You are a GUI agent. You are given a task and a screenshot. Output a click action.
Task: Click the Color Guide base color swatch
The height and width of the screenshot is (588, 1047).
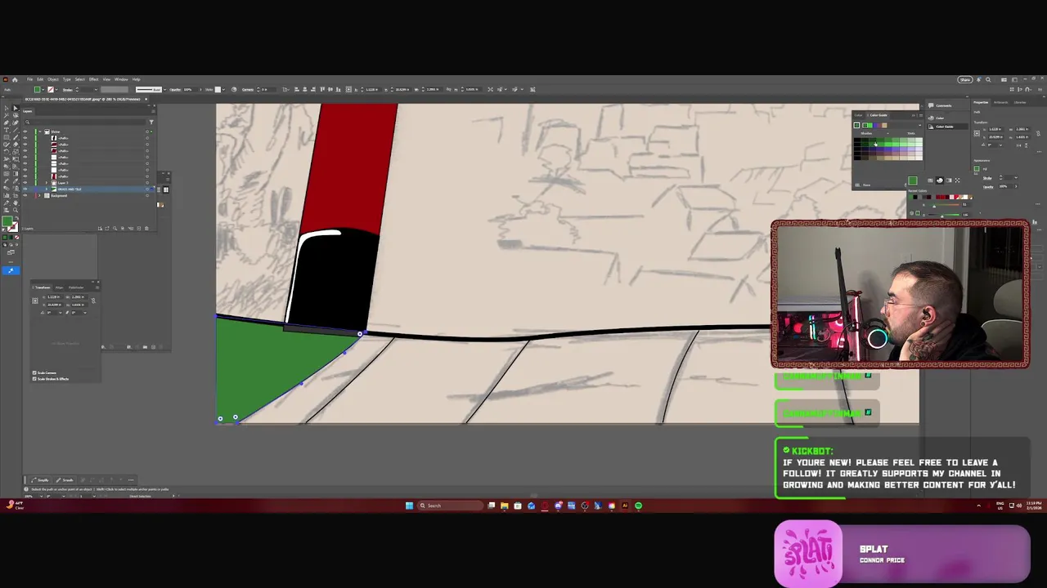[856, 125]
